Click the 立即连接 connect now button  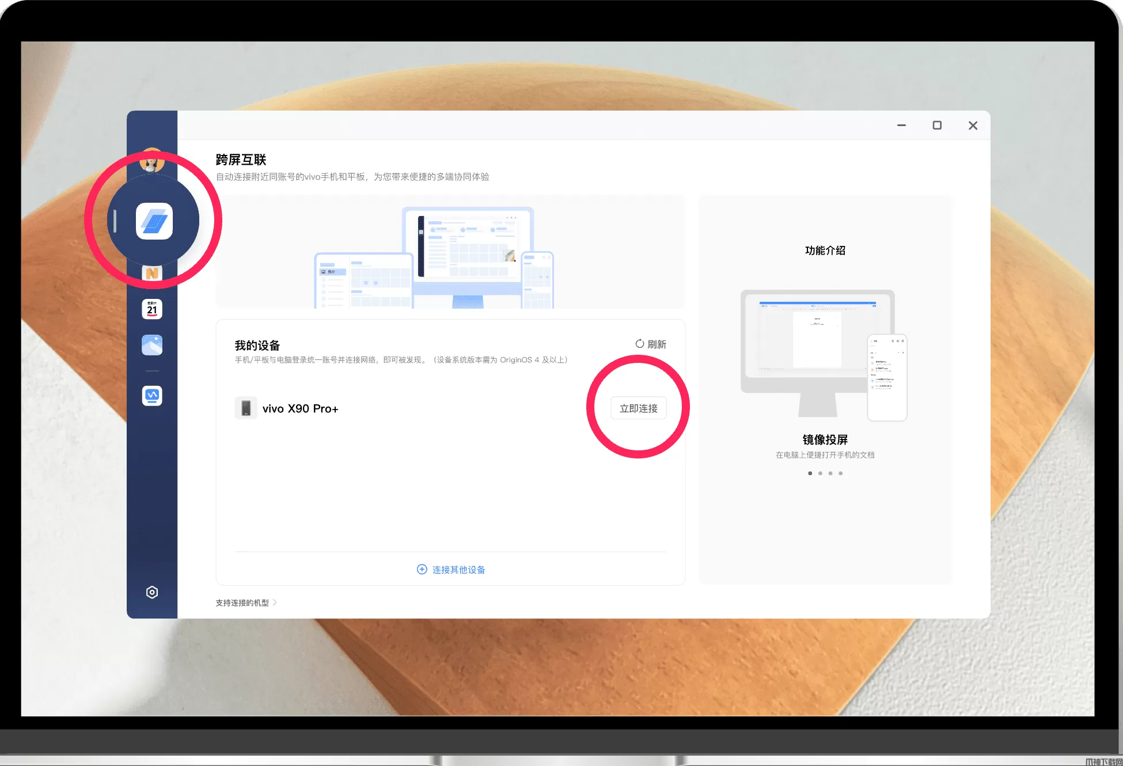tap(638, 408)
